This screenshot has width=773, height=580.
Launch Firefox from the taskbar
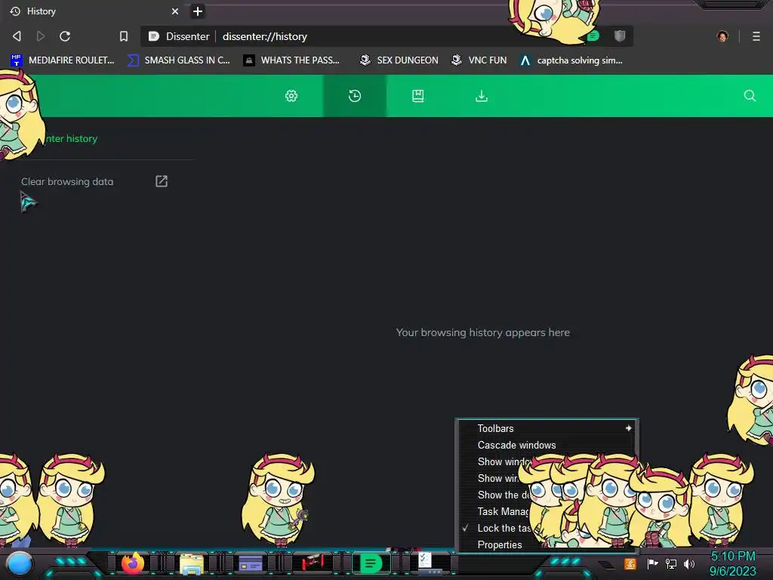pyautogui.click(x=133, y=563)
